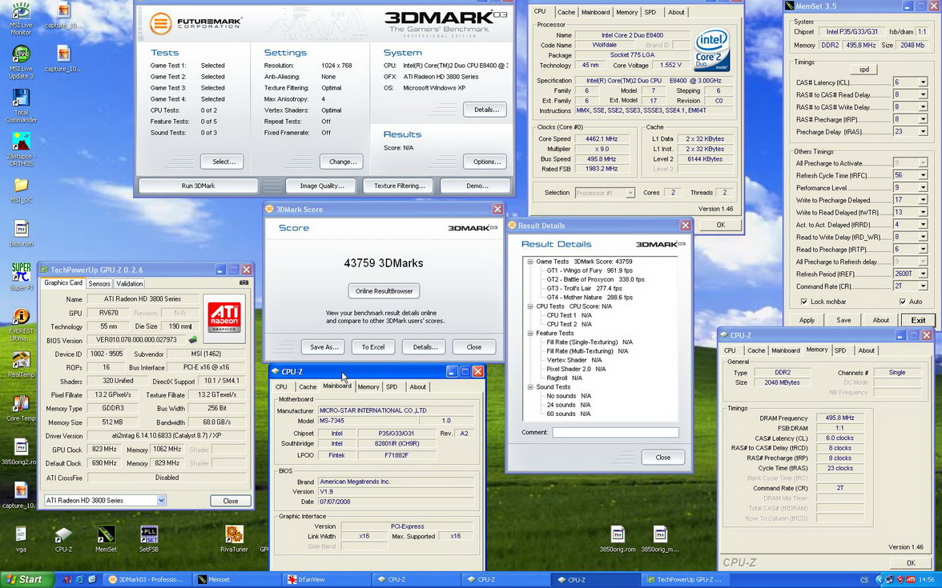Launch the RealTemp desktop icon
The image size is (942, 588).
pos(21,360)
